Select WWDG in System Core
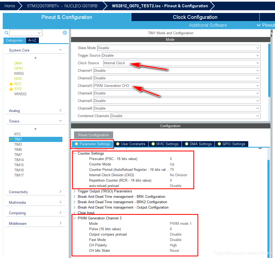275x258 pixels. tap(20, 94)
